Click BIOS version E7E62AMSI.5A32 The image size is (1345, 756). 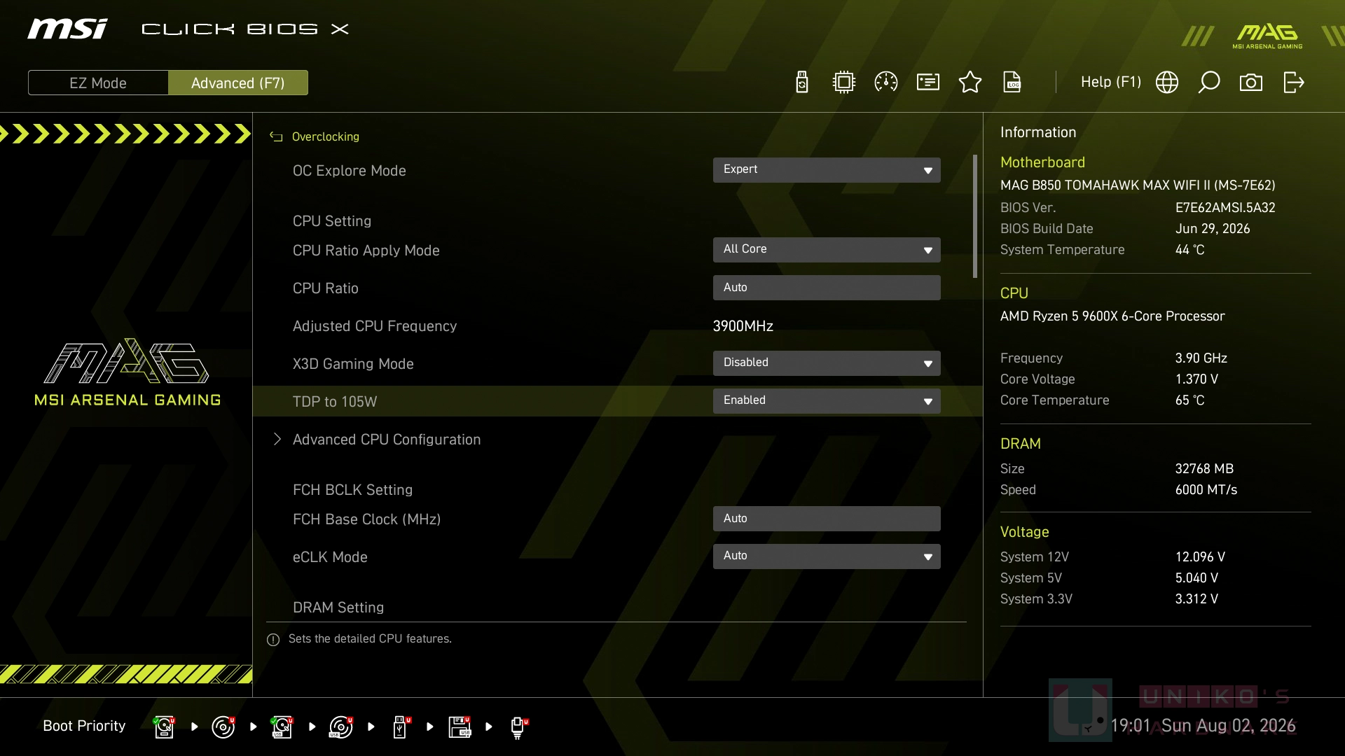coord(1225,208)
